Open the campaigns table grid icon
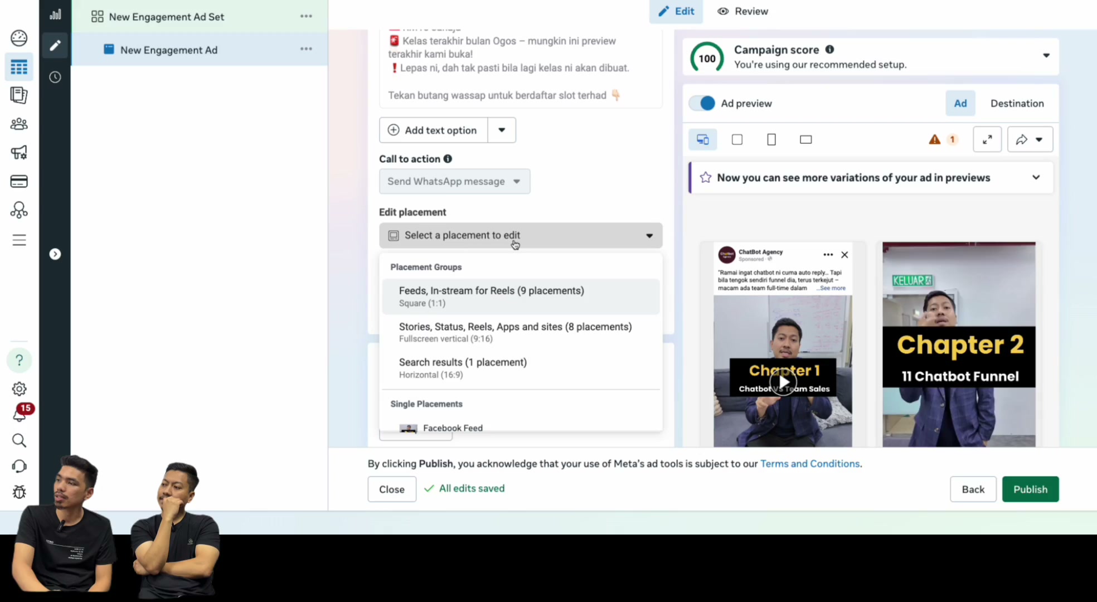 pyautogui.click(x=19, y=67)
